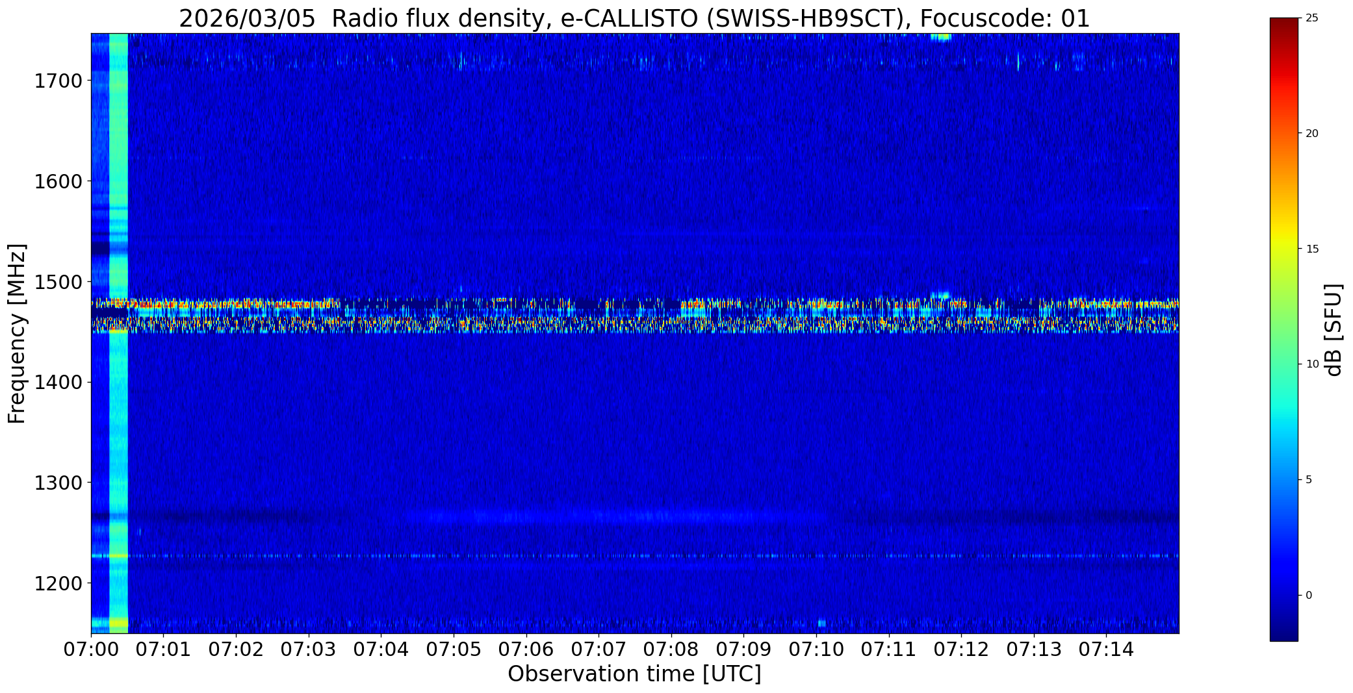Click the 'Frequency [MHz]' y-axis label
This screenshot has width=1353, height=693.
[x=18, y=333]
